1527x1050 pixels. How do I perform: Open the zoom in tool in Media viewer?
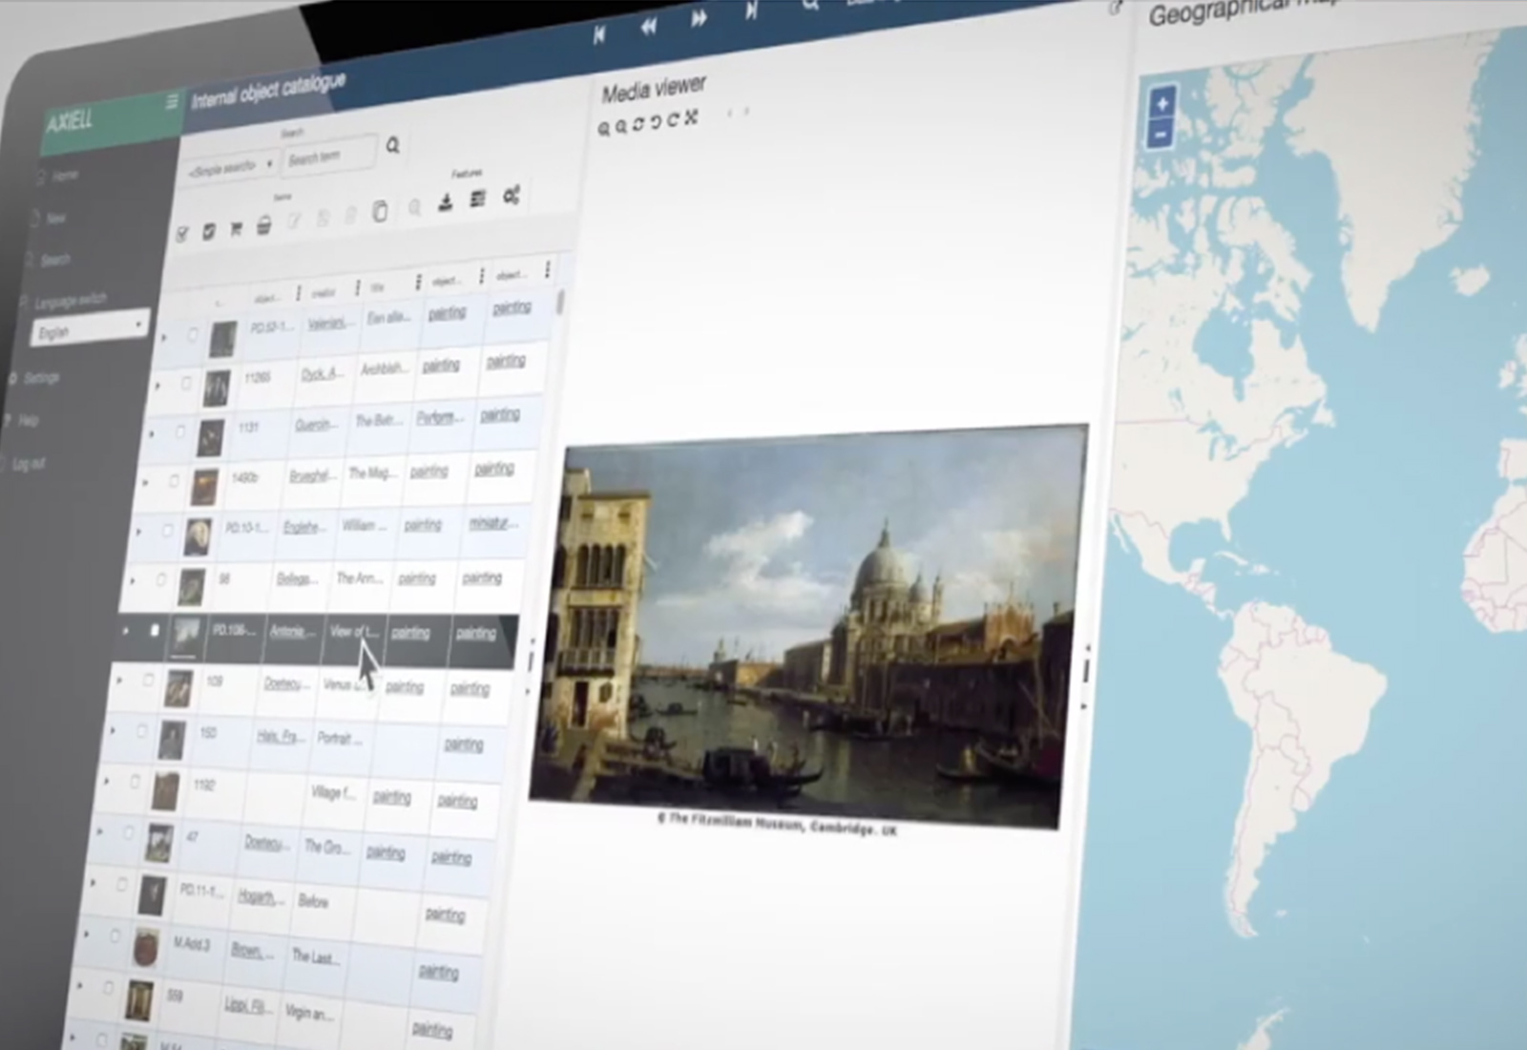[x=603, y=127]
